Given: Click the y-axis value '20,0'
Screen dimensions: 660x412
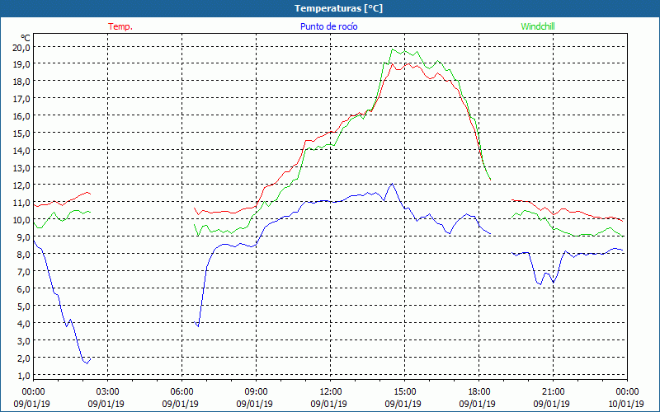Looking at the screenshot, I should tap(21, 48).
